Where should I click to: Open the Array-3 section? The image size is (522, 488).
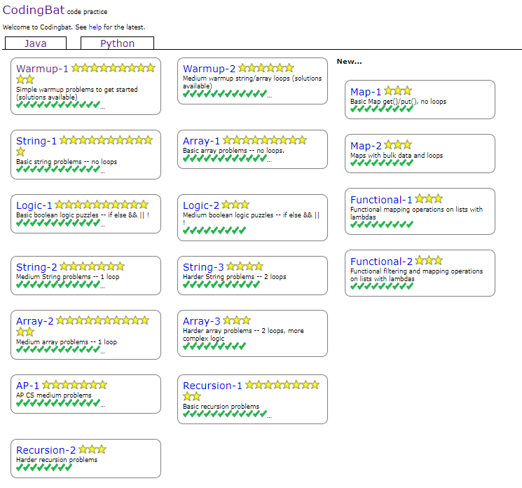tap(201, 321)
